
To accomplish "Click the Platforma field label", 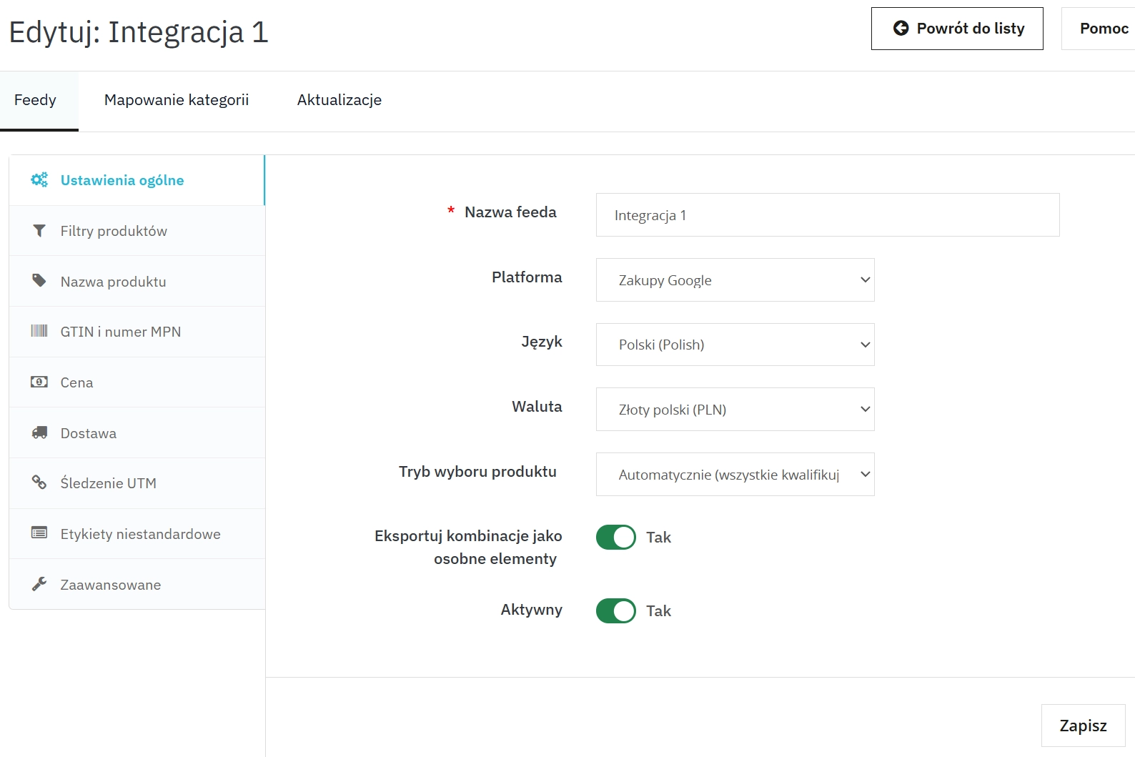I will click(x=527, y=277).
